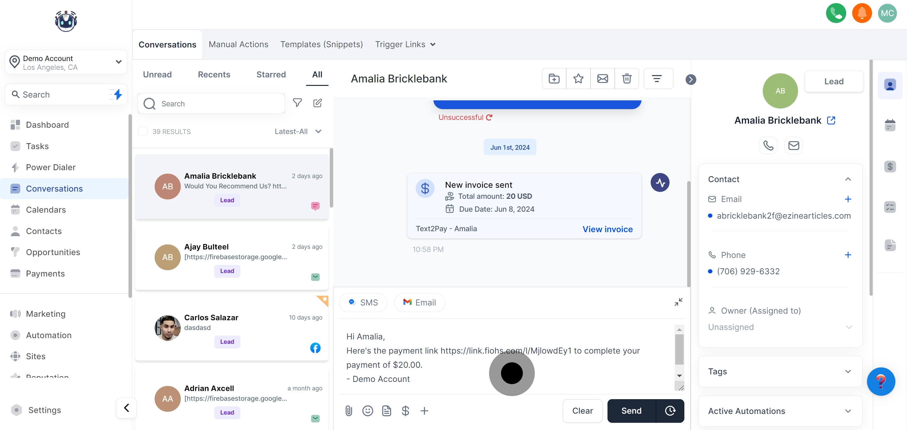Image resolution: width=907 pixels, height=430 pixels.
Task: Open the conversation filter funnel icon
Action: [297, 103]
